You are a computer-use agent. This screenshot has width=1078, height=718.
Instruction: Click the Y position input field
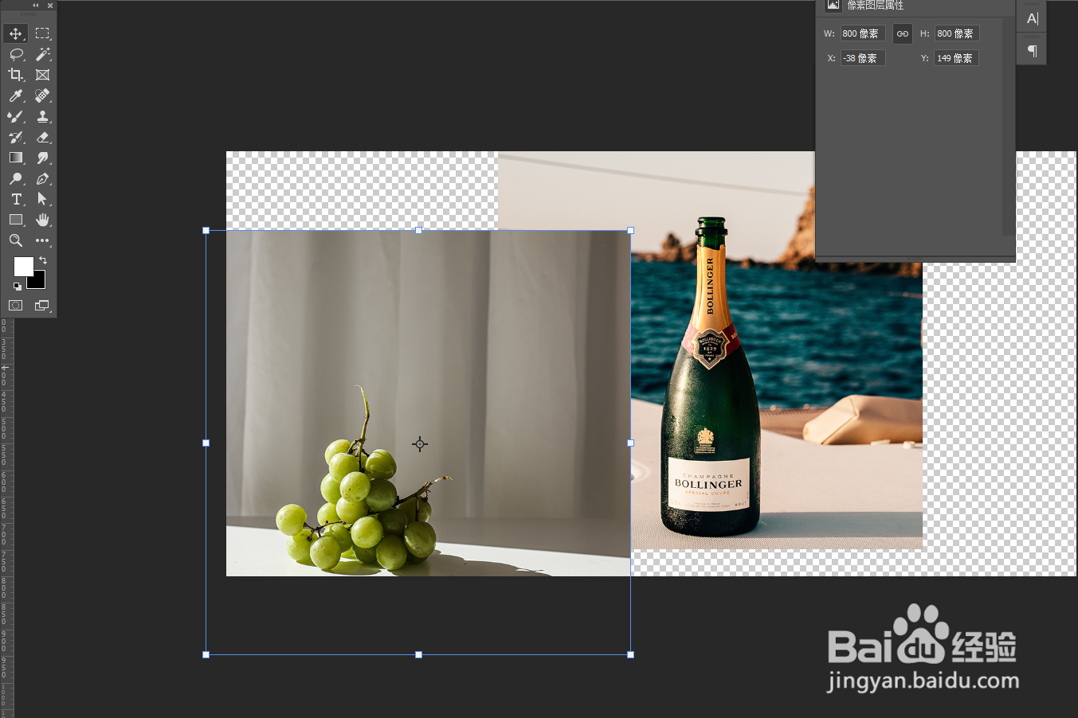point(957,58)
